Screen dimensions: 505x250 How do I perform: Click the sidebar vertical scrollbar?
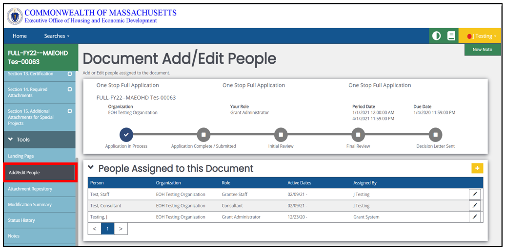point(77,201)
